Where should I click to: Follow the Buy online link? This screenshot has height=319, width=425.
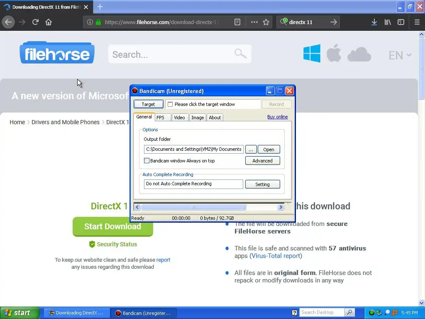click(x=278, y=117)
